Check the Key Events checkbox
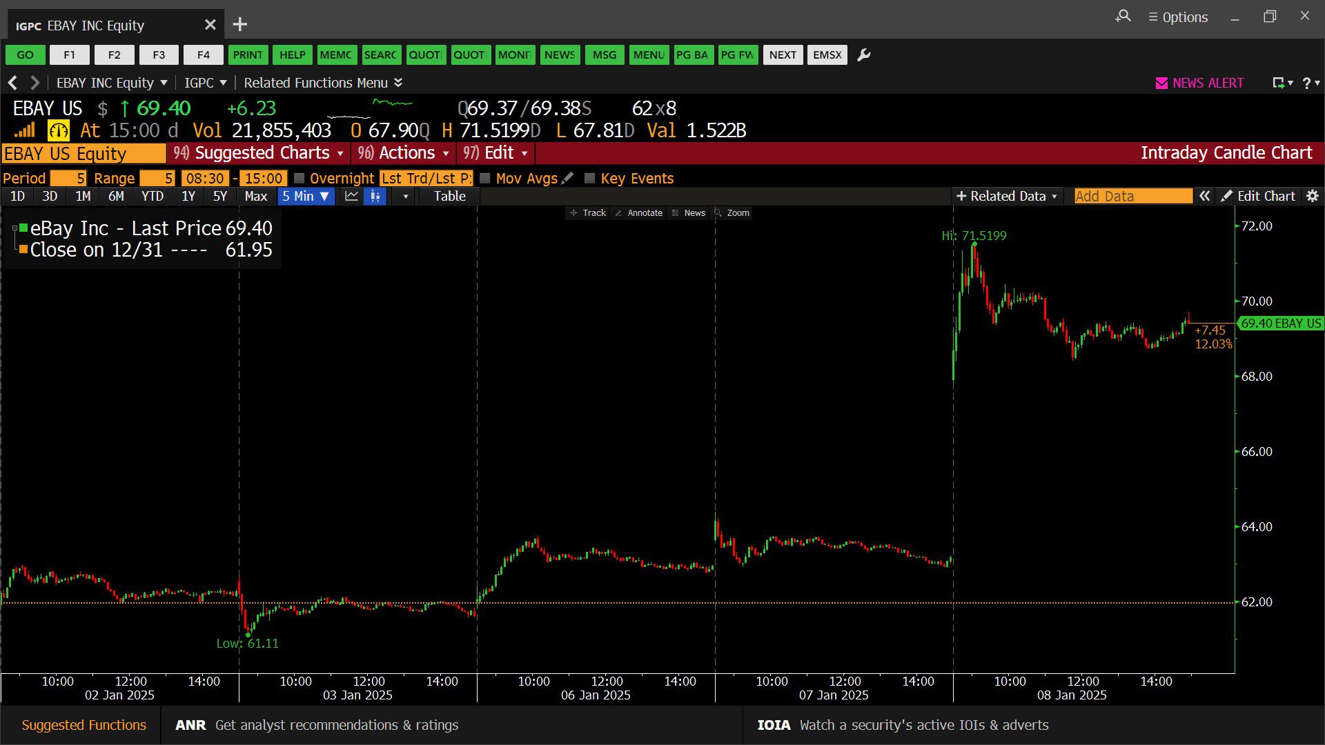Screen dimensions: 1325x745 [x=589, y=179]
